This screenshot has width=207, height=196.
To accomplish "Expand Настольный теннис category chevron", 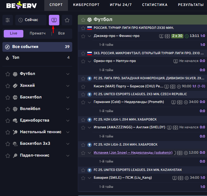I will pos(68,132).
